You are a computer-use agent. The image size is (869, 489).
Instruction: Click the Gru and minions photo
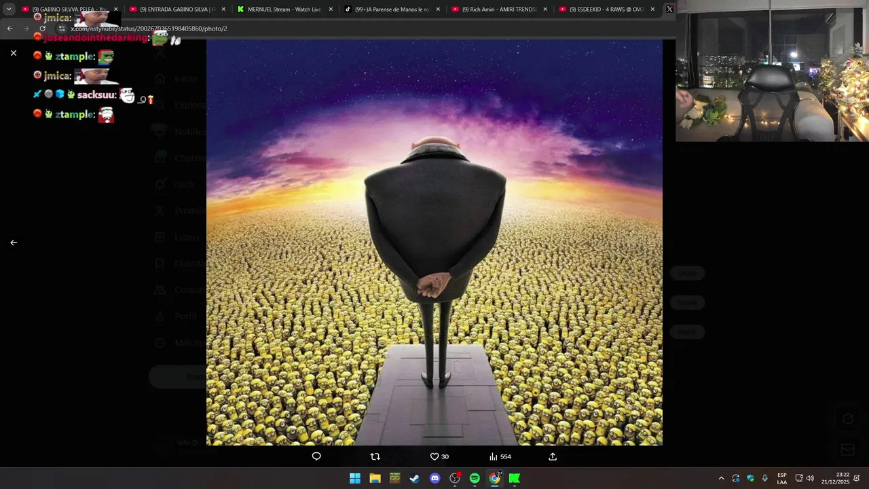coord(434,242)
